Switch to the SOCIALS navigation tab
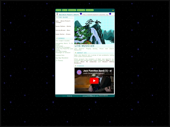The height and width of the screenshot is (127, 170). coord(90,10)
